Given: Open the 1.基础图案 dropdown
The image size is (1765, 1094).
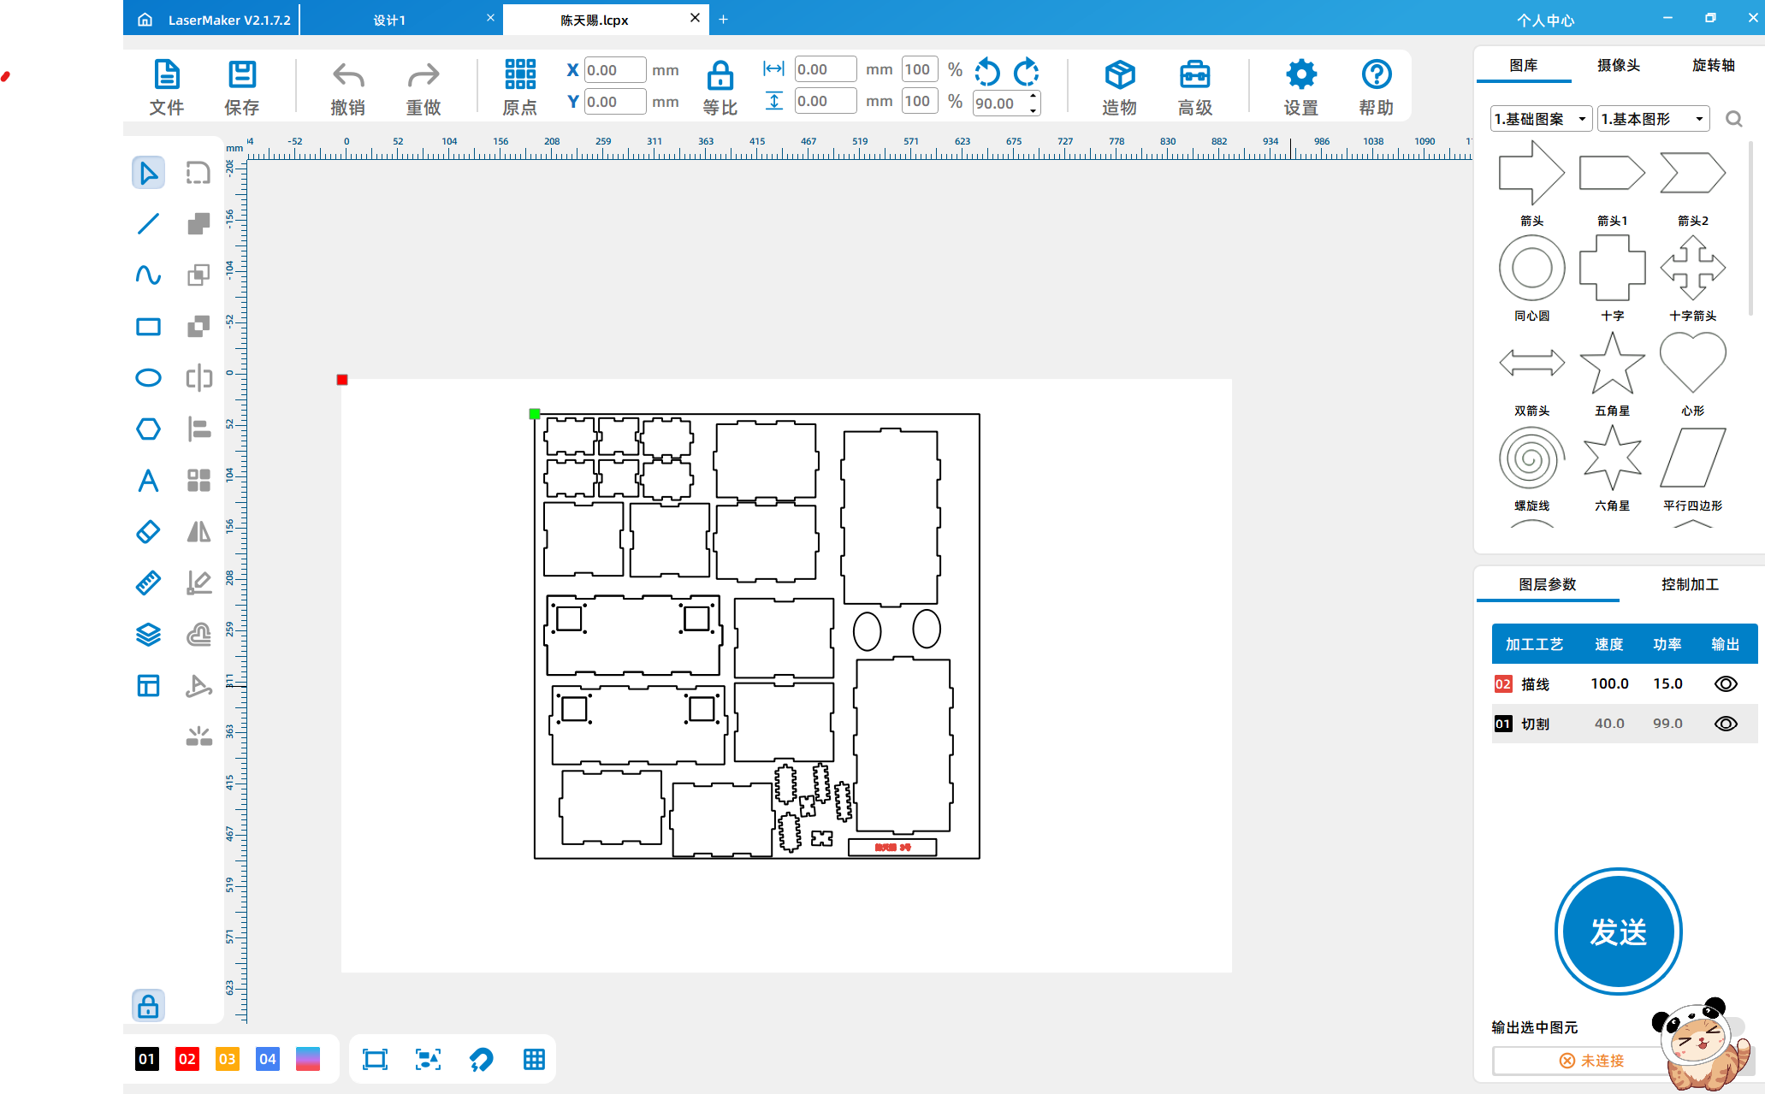Looking at the screenshot, I should click(1541, 119).
